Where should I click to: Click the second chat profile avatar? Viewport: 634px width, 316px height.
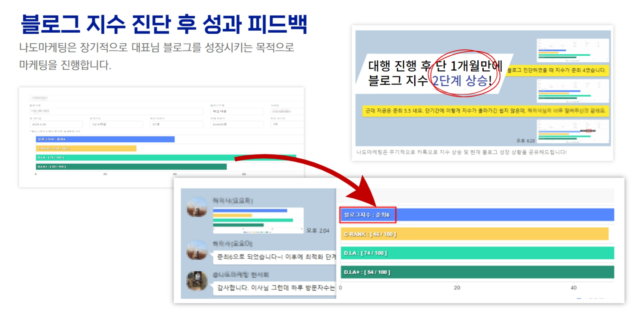(x=197, y=250)
